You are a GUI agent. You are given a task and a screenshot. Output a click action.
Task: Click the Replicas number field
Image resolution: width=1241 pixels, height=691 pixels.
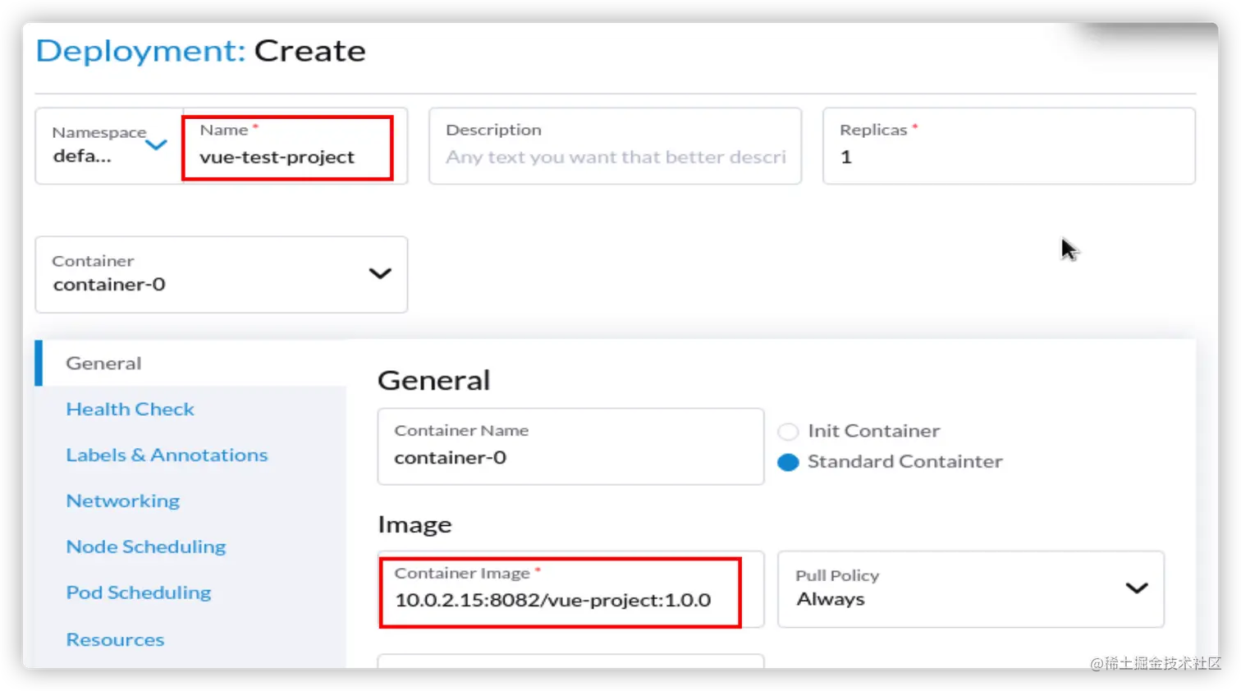(x=1008, y=158)
